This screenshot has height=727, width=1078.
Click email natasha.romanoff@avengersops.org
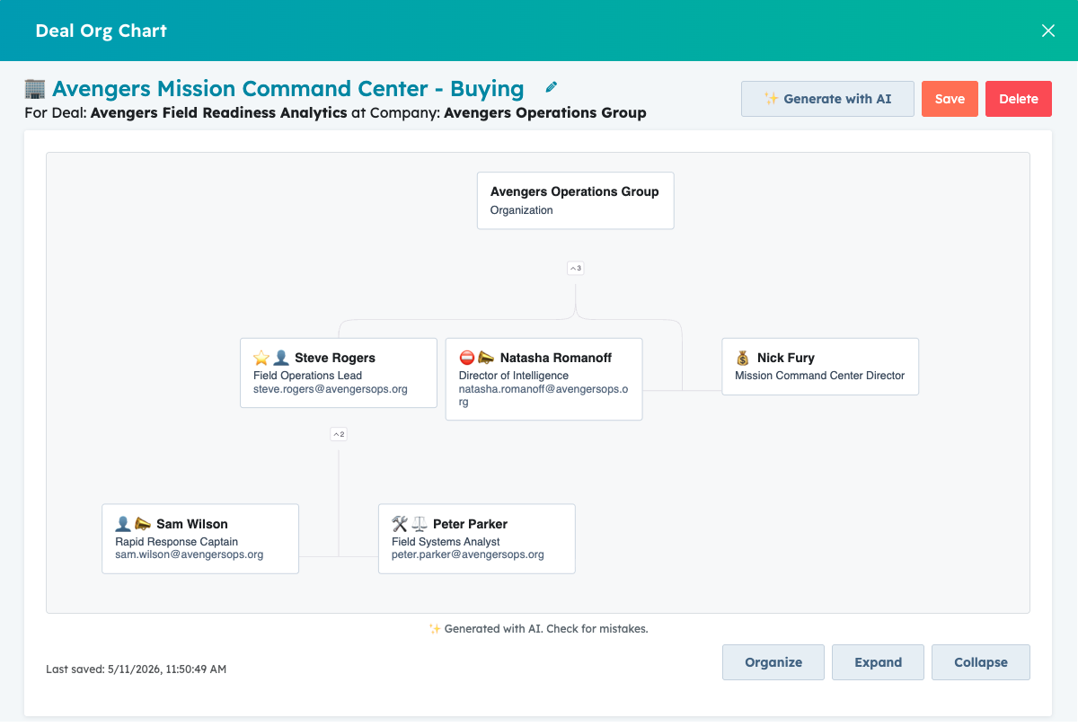click(543, 395)
